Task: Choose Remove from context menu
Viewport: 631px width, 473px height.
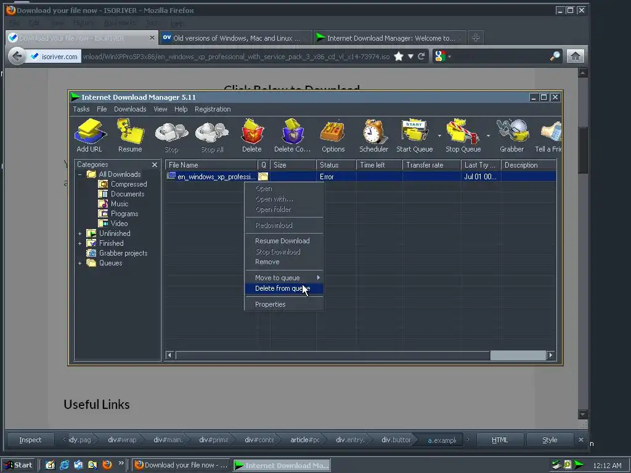Action: tap(283, 262)
